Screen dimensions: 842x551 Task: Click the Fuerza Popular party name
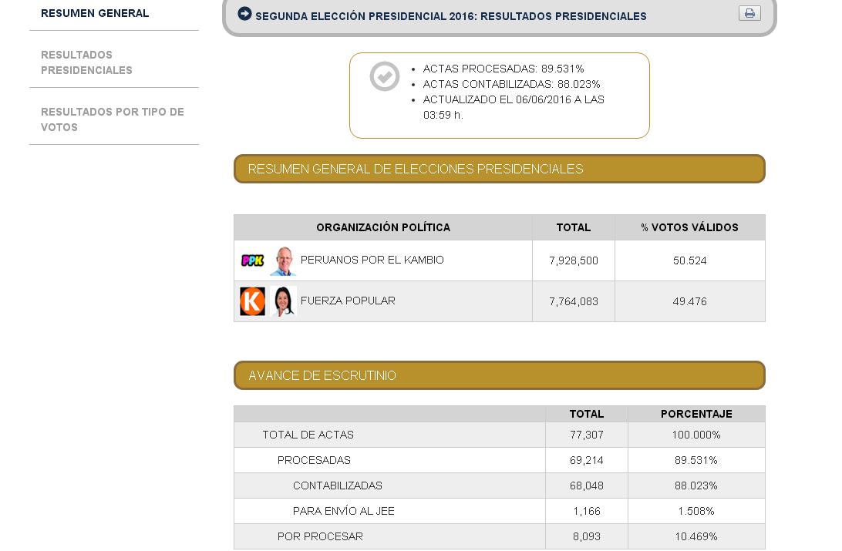348,301
